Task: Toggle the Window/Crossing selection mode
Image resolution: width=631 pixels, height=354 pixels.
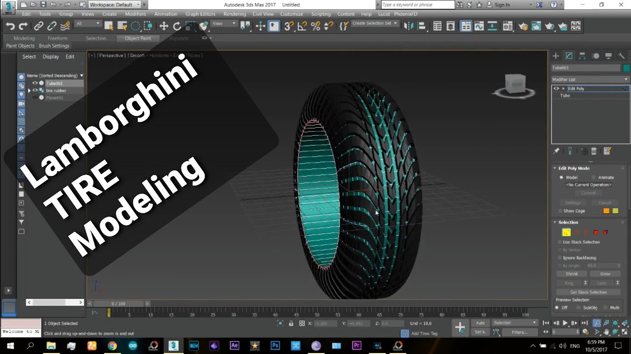Action: pos(148,26)
